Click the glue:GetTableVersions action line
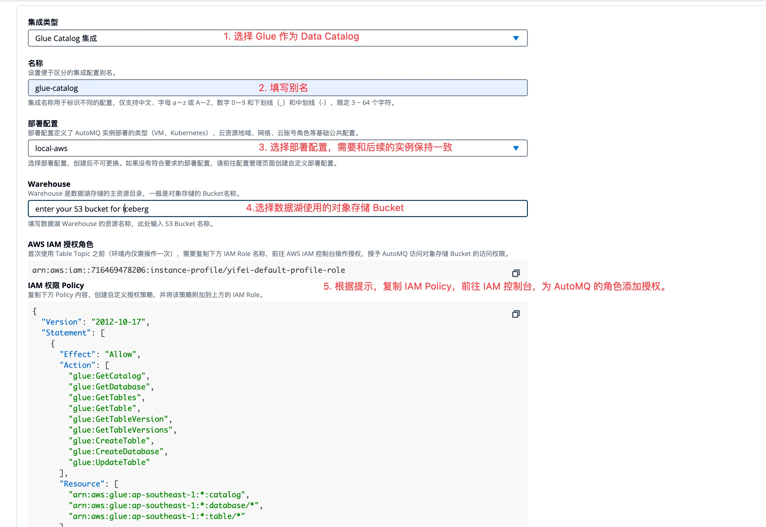This screenshot has height=527, width=766. click(x=121, y=430)
